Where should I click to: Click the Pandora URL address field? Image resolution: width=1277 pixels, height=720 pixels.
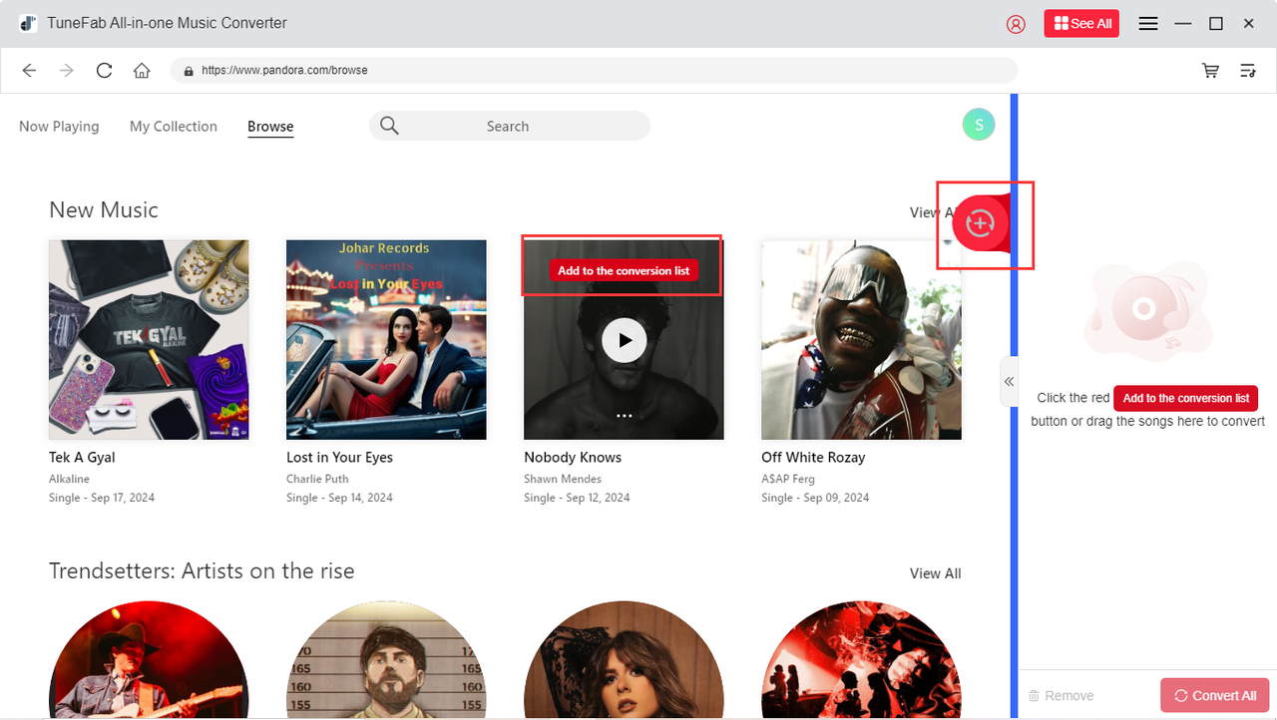click(594, 71)
